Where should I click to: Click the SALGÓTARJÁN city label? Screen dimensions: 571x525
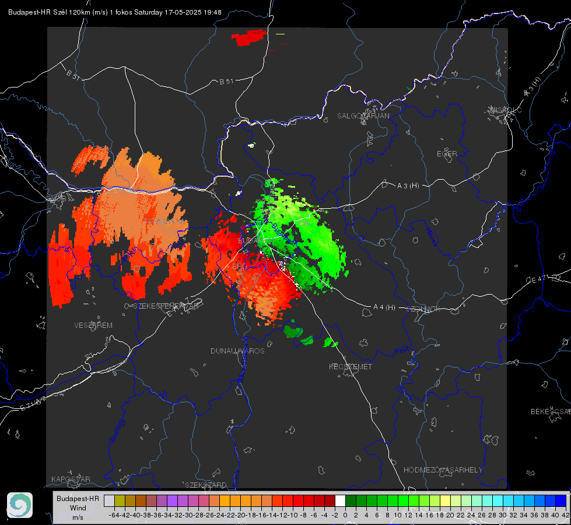point(363,116)
